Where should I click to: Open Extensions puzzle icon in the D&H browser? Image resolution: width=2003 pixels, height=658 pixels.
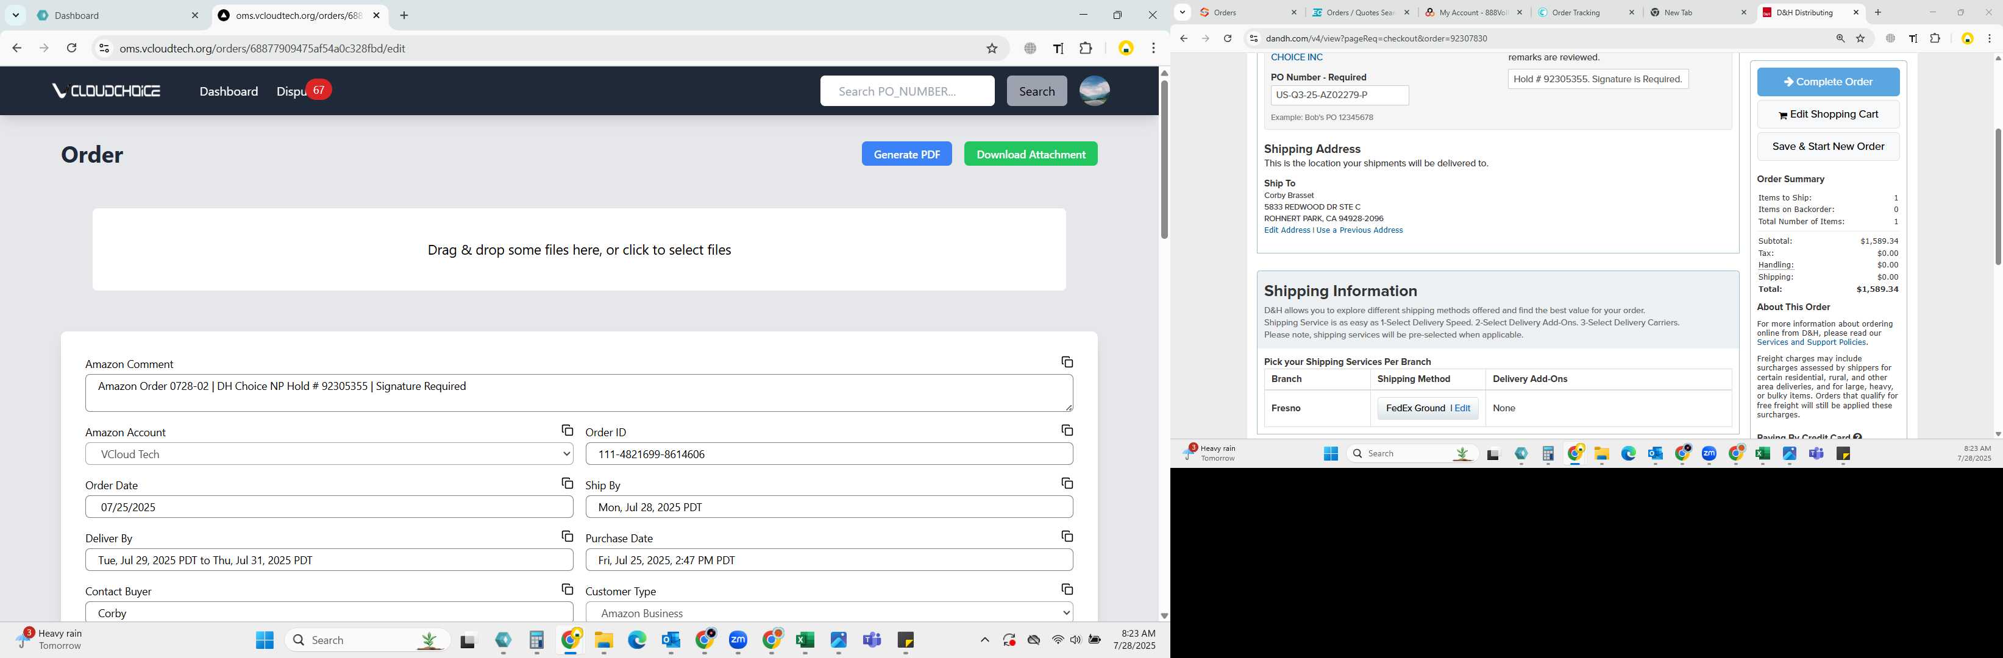tap(1935, 38)
